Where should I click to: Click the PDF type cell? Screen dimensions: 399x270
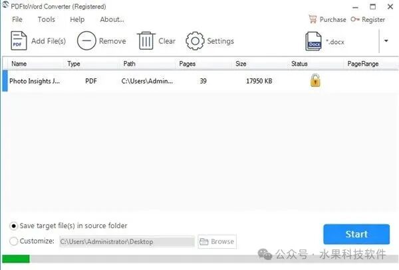(91, 81)
